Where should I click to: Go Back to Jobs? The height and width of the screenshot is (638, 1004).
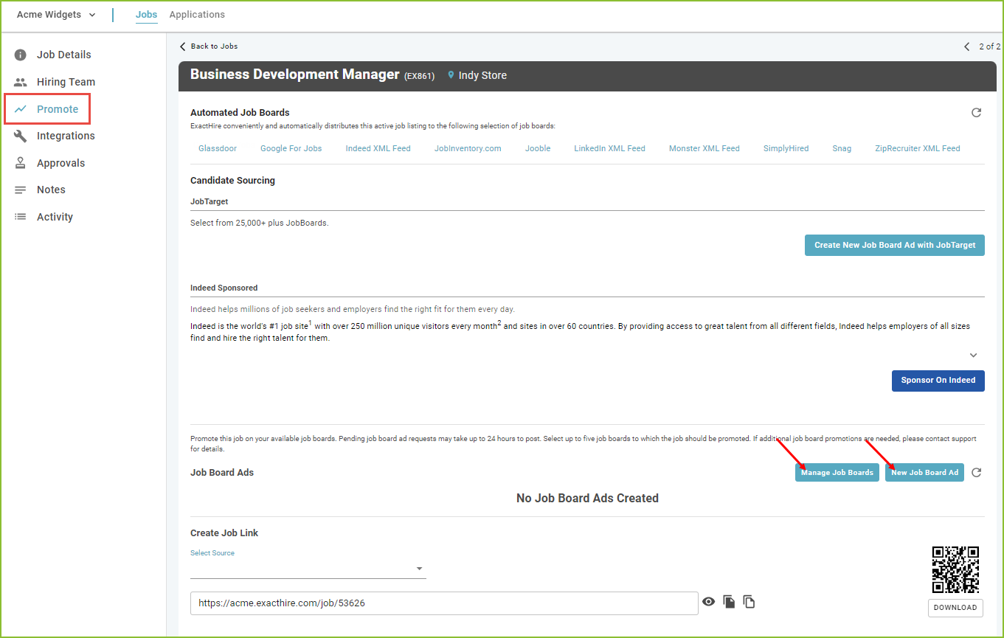coord(209,46)
